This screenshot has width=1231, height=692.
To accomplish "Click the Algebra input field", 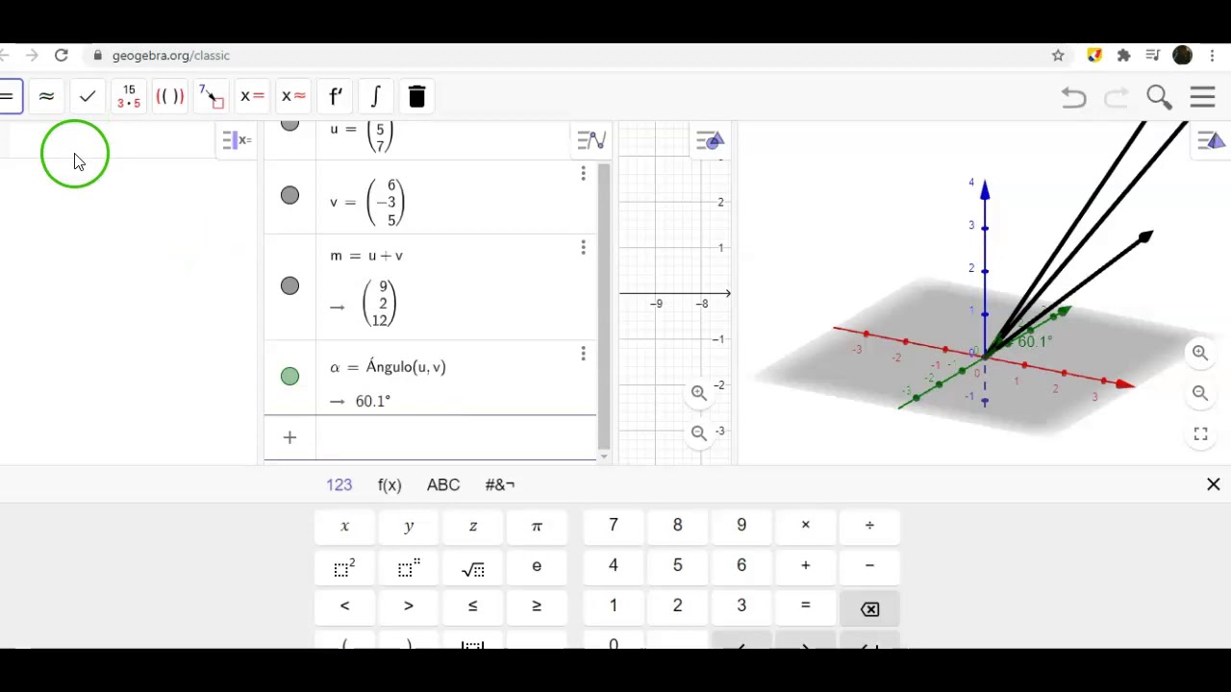I will tap(454, 438).
